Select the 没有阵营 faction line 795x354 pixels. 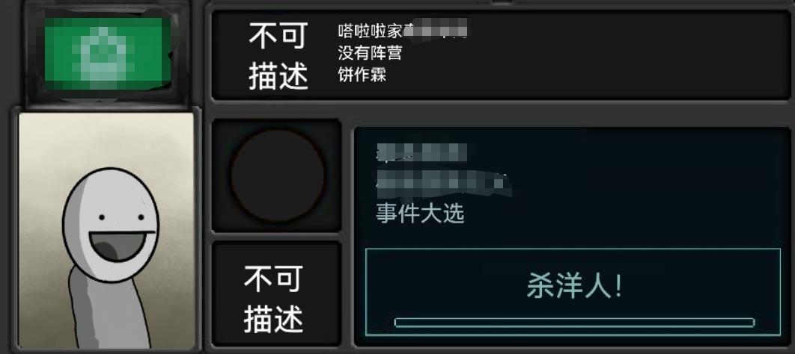370,52
